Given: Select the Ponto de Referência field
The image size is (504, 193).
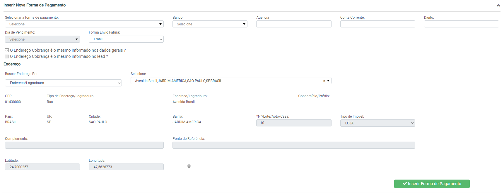Looking at the screenshot, I should pos(294,145).
